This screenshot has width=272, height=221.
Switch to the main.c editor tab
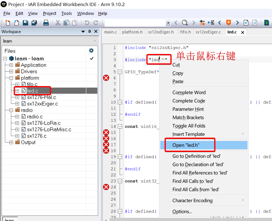pos(110,32)
